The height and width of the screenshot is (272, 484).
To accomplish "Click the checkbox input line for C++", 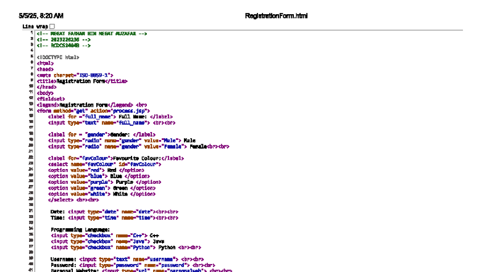I will point(105,236).
